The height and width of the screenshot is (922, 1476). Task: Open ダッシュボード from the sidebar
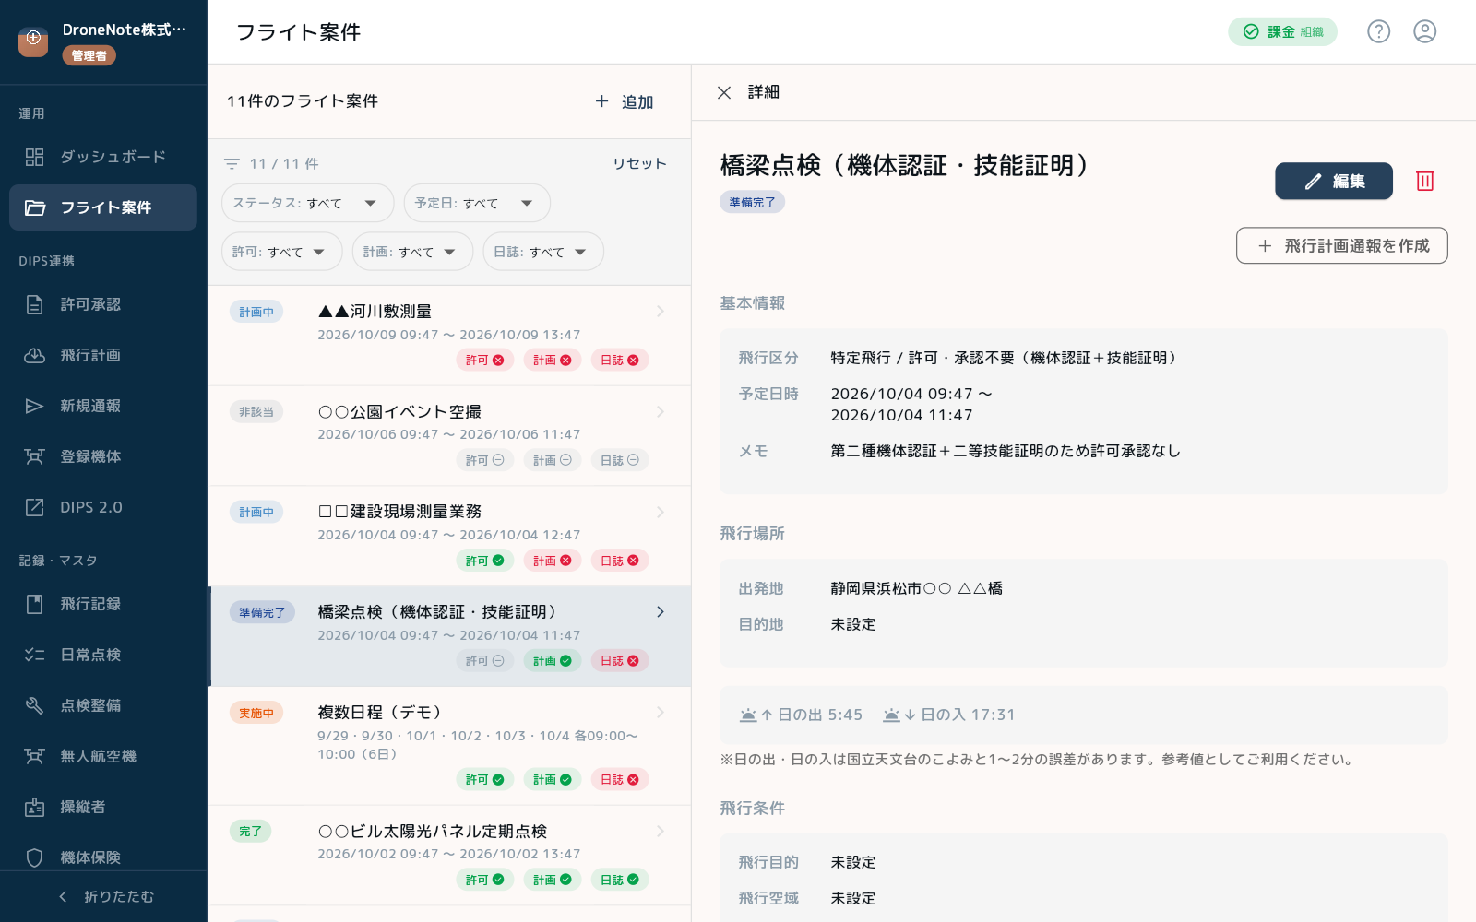coord(103,157)
